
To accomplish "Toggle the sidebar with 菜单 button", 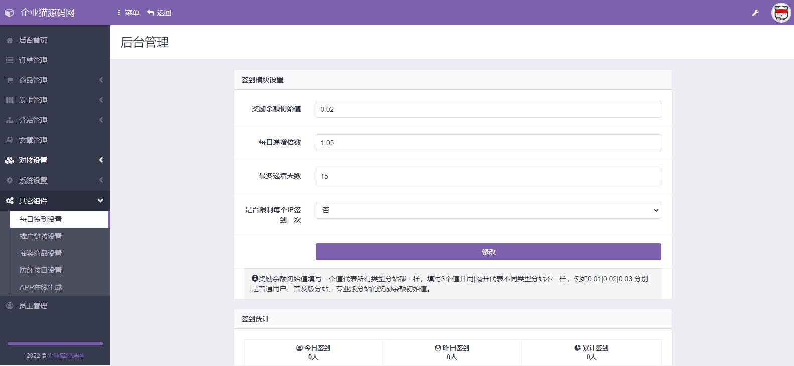I will coord(128,13).
